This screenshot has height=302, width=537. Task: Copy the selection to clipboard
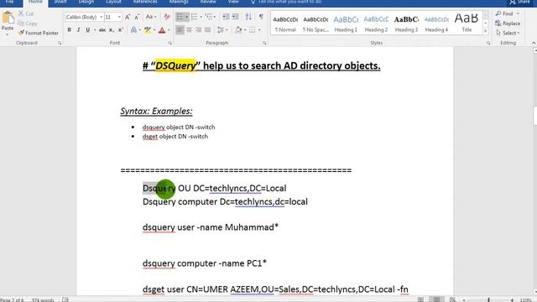[x=28, y=23]
